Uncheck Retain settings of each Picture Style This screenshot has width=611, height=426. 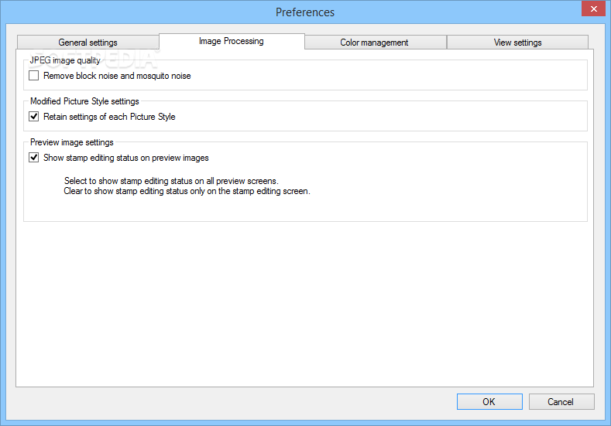(34, 116)
